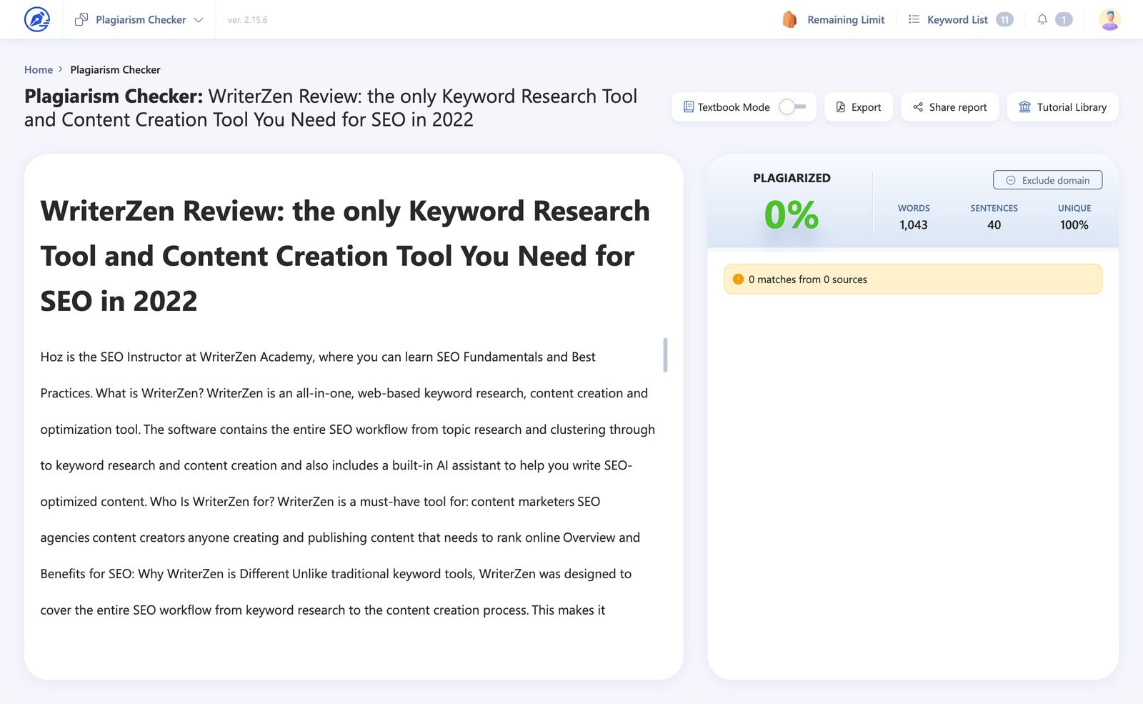
Task: Click the notification count badge
Action: pyautogui.click(x=1064, y=19)
